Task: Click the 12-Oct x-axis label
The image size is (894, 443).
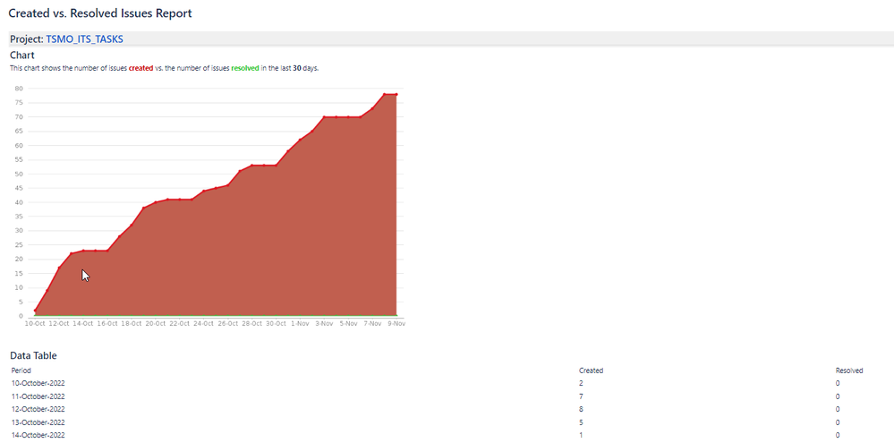Action: pos(59,323)
